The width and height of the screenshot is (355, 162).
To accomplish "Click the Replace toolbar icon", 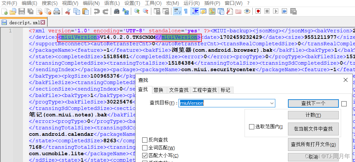I will 125,11.
